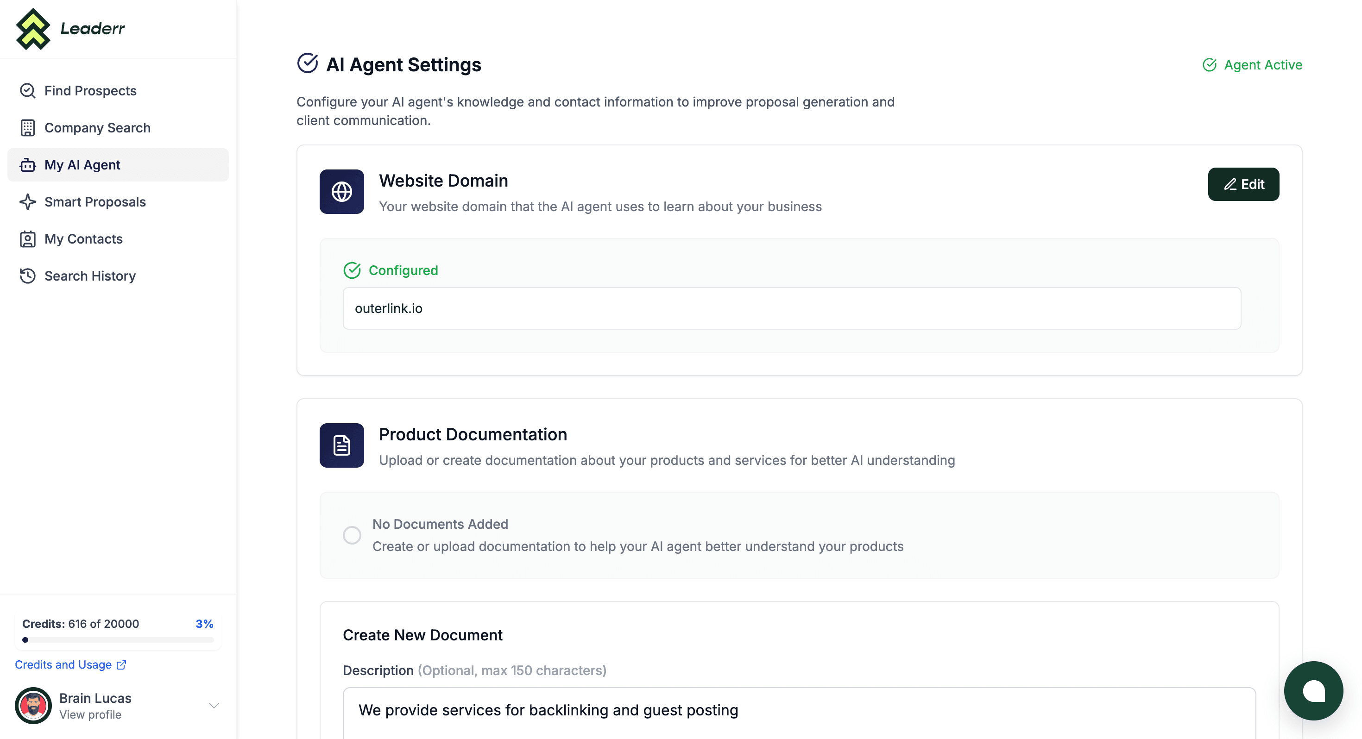Viewport: 1362px width, 739px height.
Task: Click the Find Prospects magnifier icon
Action: pos(27,91)
